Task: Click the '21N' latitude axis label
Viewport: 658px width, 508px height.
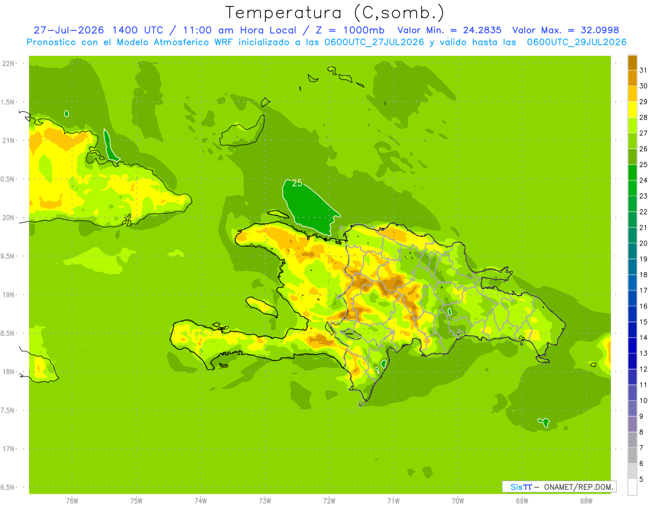Action: 9,140
